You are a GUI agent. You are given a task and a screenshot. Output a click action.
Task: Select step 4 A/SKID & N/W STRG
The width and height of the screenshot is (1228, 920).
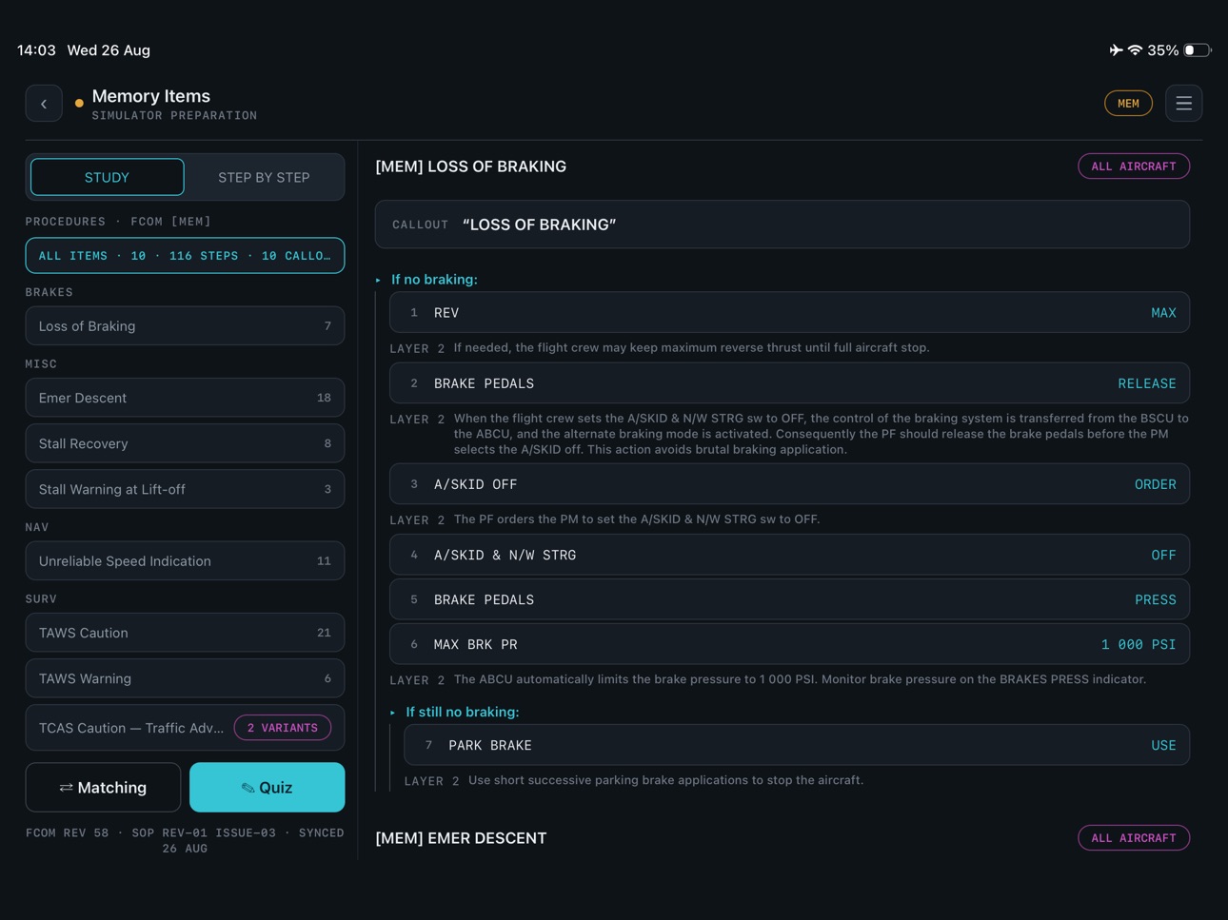(x=789, y=555)
